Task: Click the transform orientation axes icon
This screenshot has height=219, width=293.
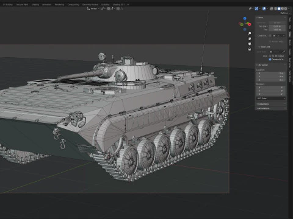Action: 89,9
